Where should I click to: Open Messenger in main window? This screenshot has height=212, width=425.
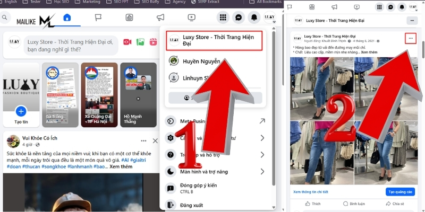pyautogui.click(x=239, y=17)
